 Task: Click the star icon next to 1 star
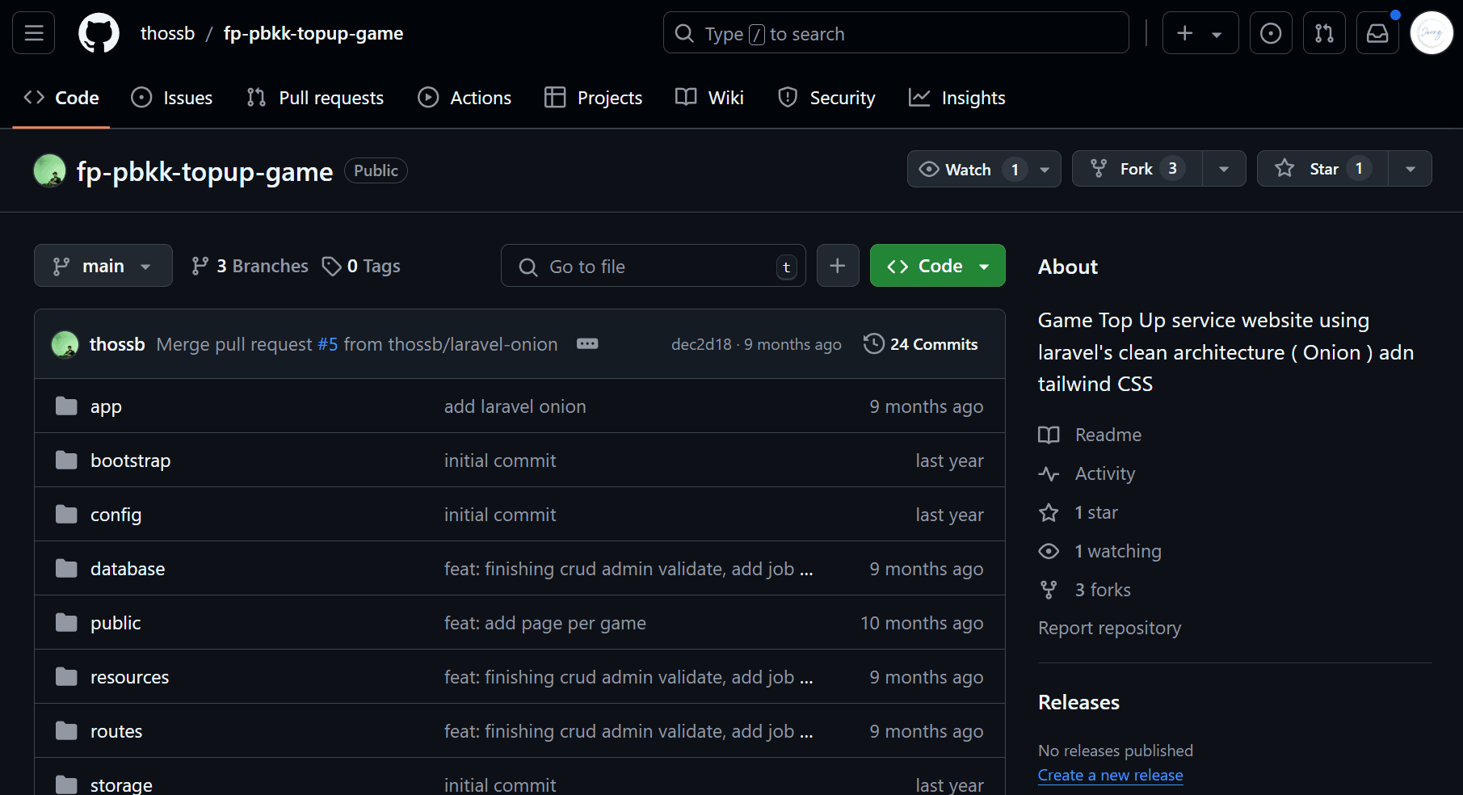pos(1049,512)
